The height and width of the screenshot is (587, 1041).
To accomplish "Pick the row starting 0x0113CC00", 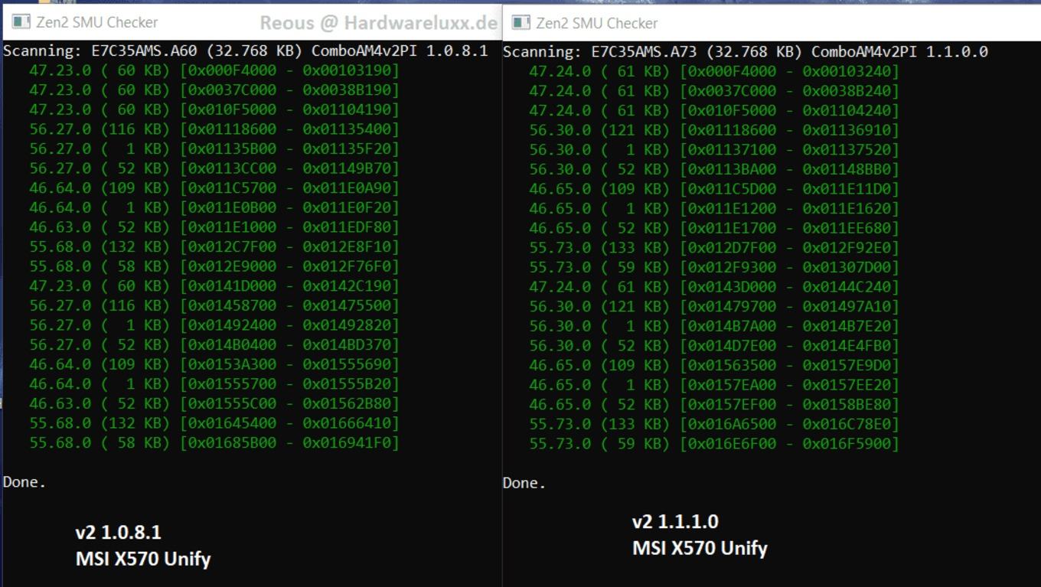I will (x=214, y=168).
